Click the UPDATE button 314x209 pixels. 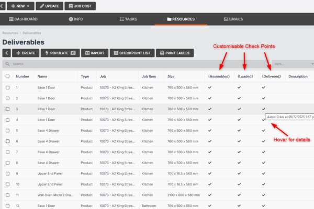[50, 6]
